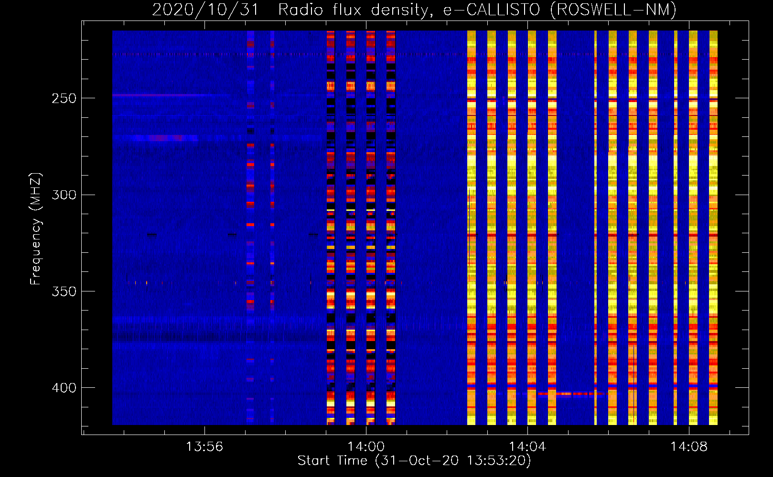The height and width of the screenshot is (477, 773).
Task: Click the 14:08 time tick label
Action: tap(689, 447)
